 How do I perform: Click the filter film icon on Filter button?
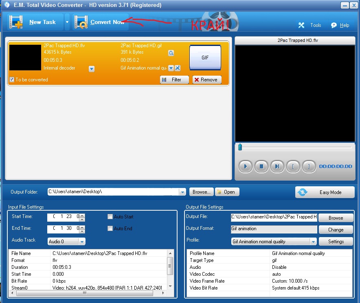tap(164, 80)
